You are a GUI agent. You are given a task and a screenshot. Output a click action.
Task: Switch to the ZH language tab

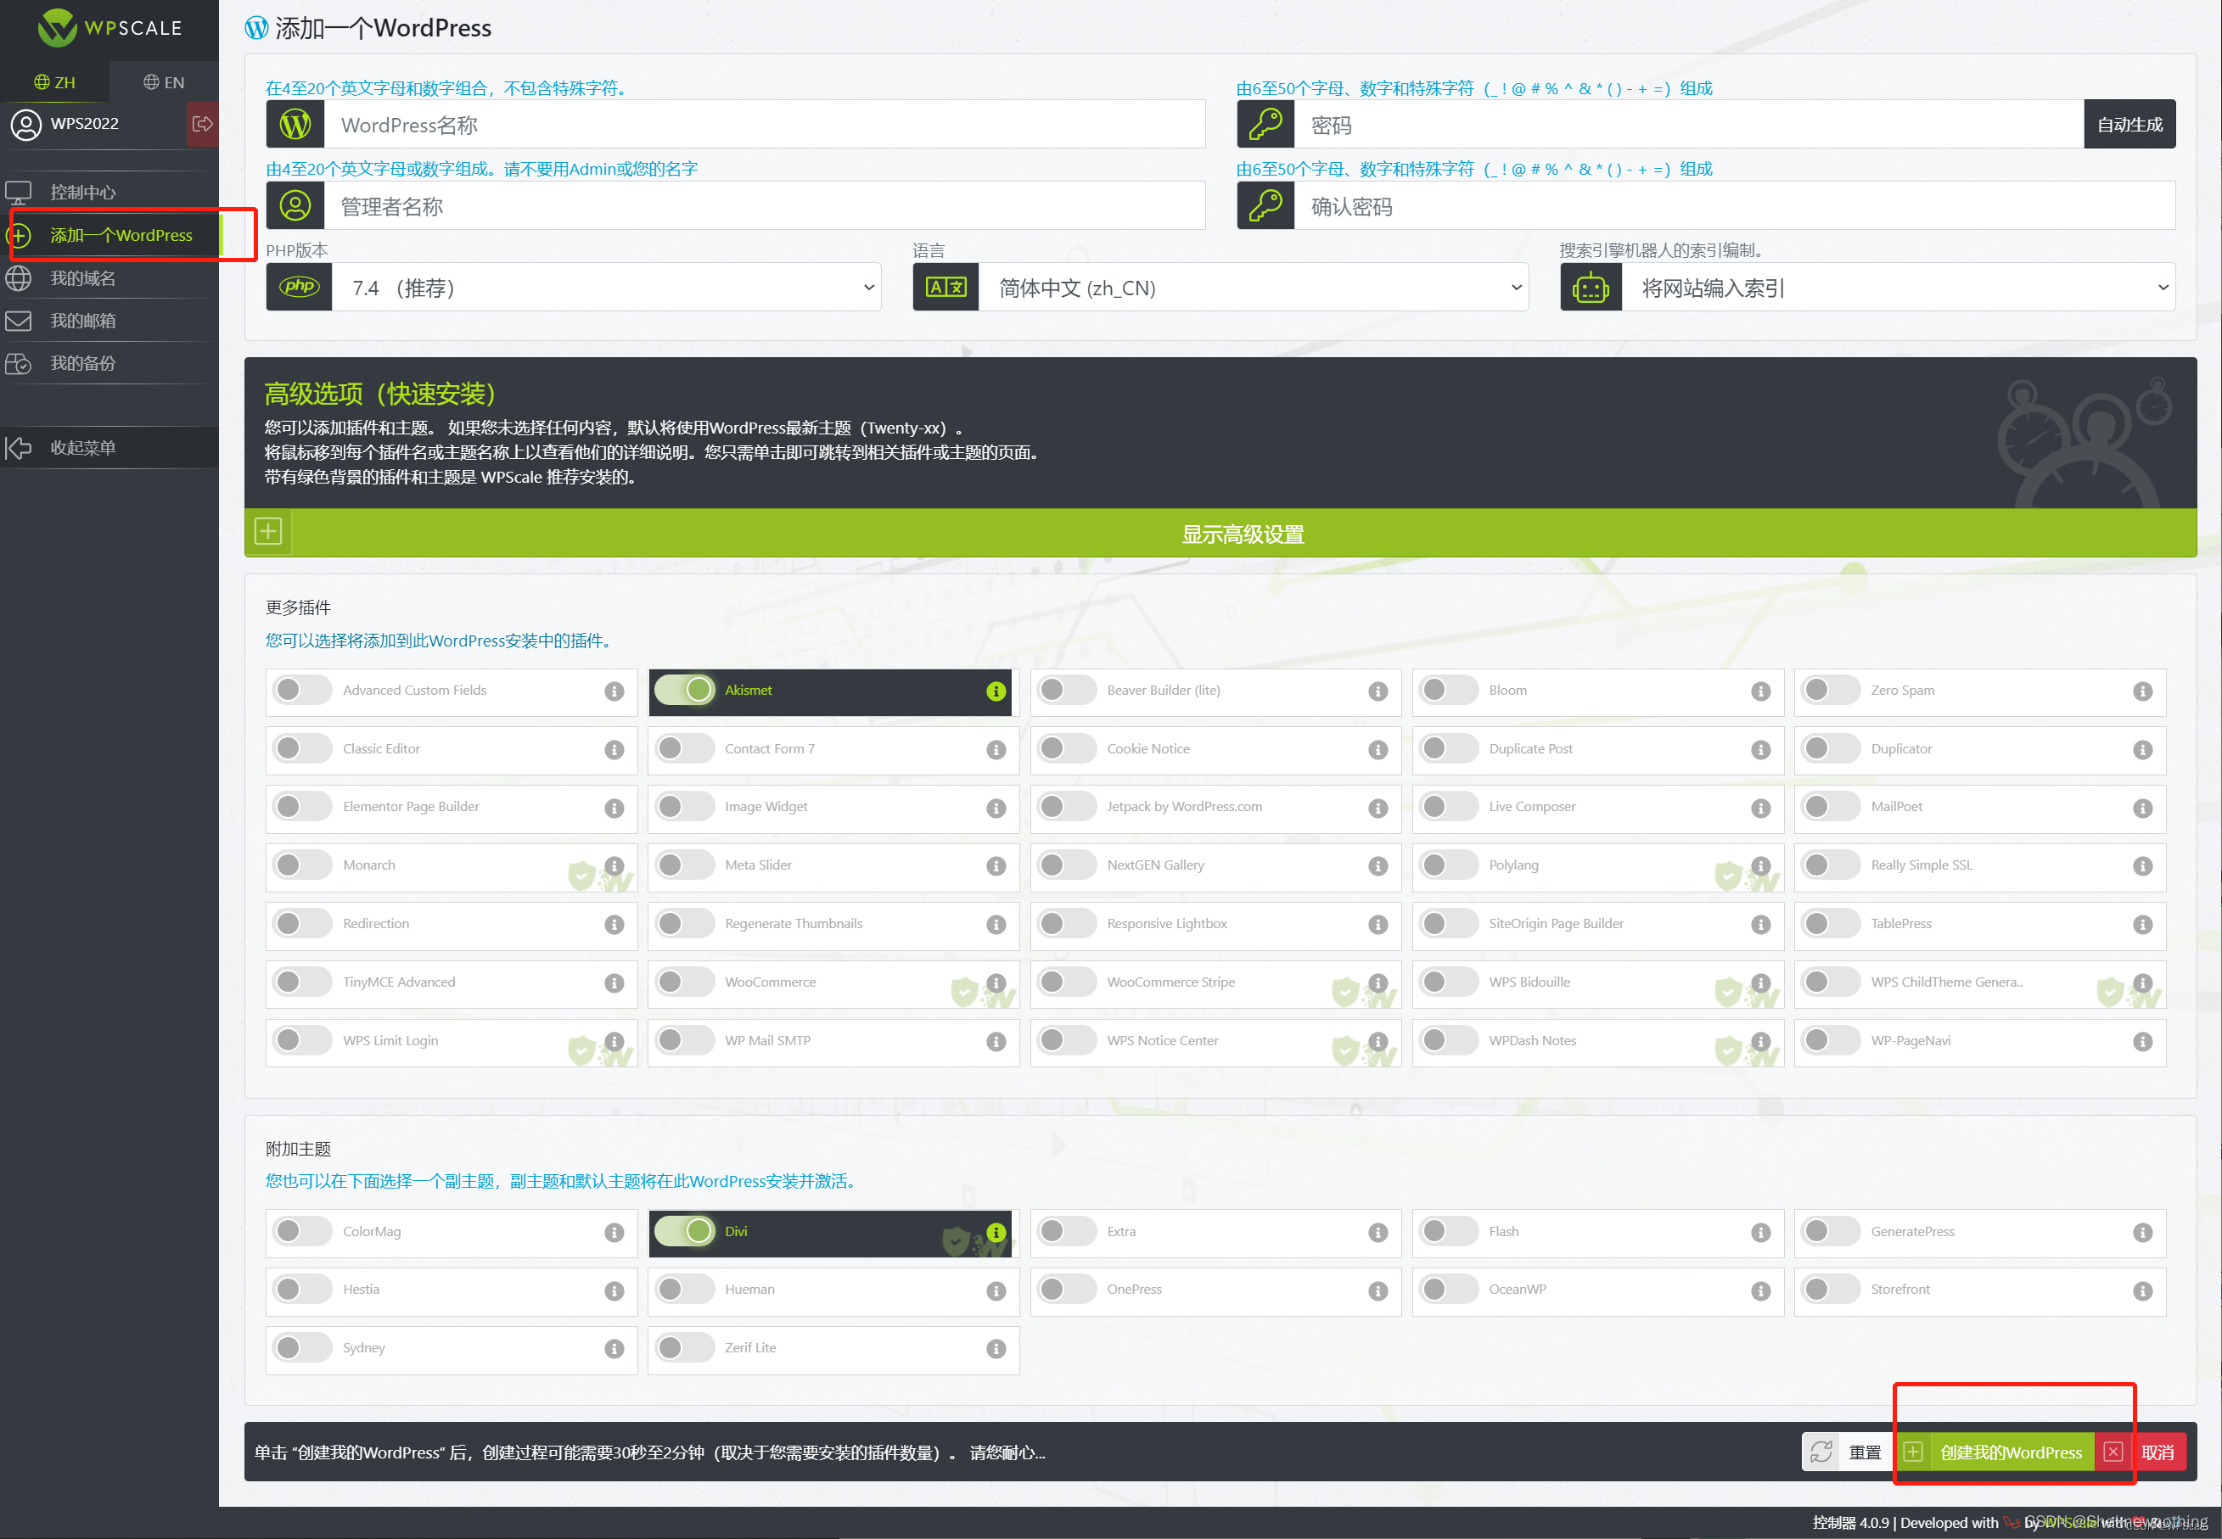point(54,82)
